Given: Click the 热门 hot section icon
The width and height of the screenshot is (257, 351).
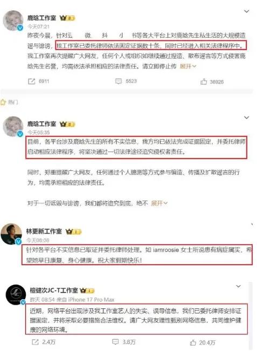Looking at the screenshot, I should (x=3, y=102).
